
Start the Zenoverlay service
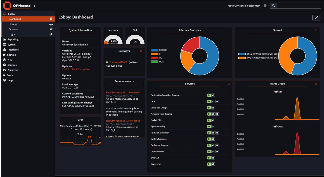209,164
